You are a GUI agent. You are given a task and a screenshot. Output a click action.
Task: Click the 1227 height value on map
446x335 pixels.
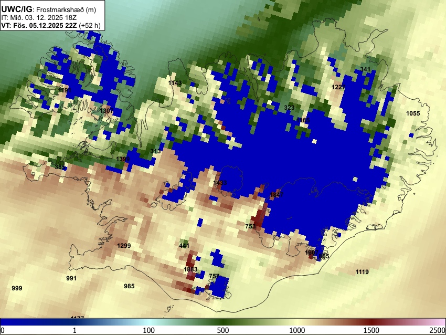(338, 87)
